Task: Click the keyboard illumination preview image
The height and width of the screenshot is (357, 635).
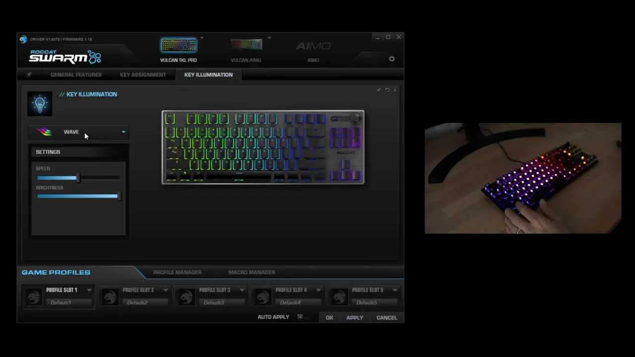Action: tap(263, 147)
